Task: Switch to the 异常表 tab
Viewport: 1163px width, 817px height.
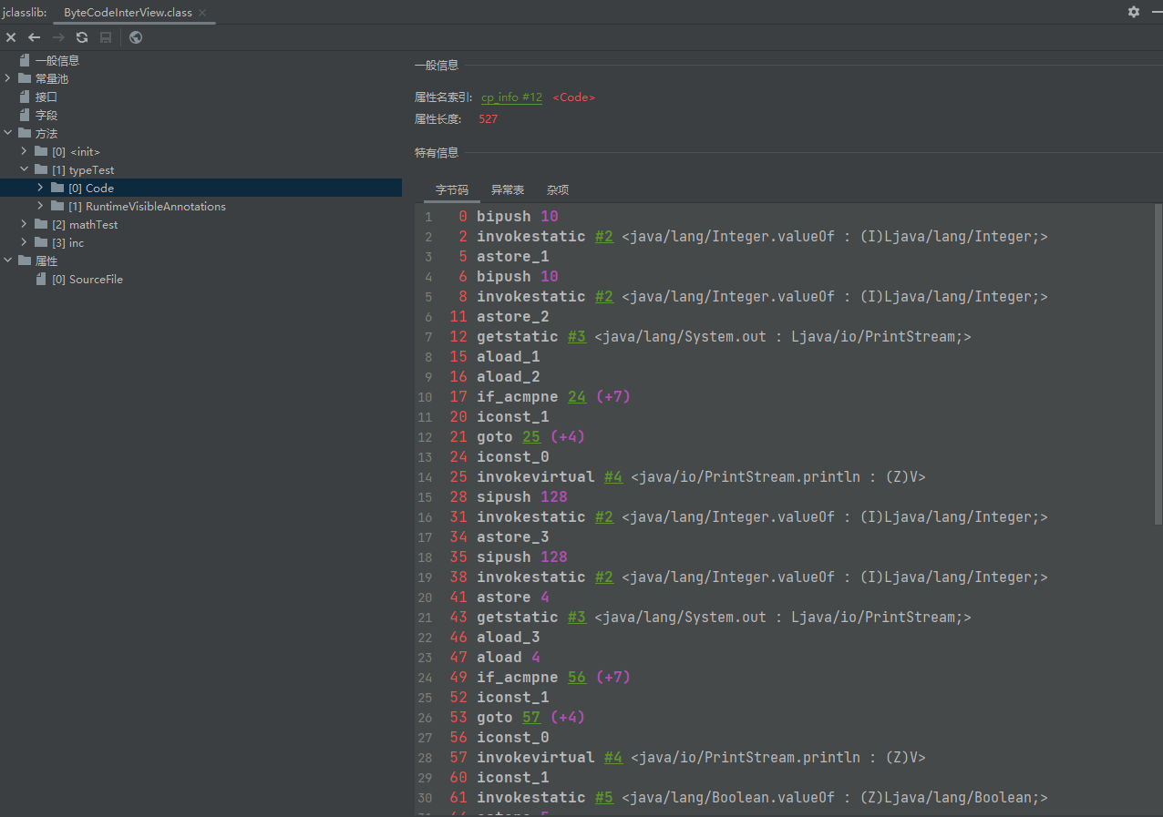Action: click(x=507, y=189)
